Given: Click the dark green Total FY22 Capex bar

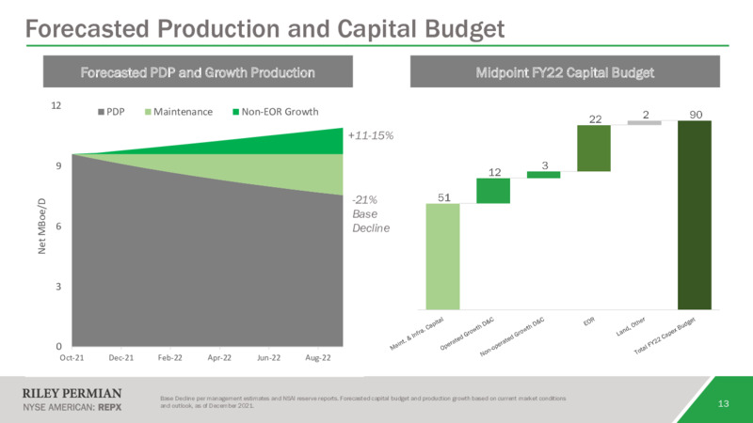Looking at the screenshot, I should [x=695, y=215].
